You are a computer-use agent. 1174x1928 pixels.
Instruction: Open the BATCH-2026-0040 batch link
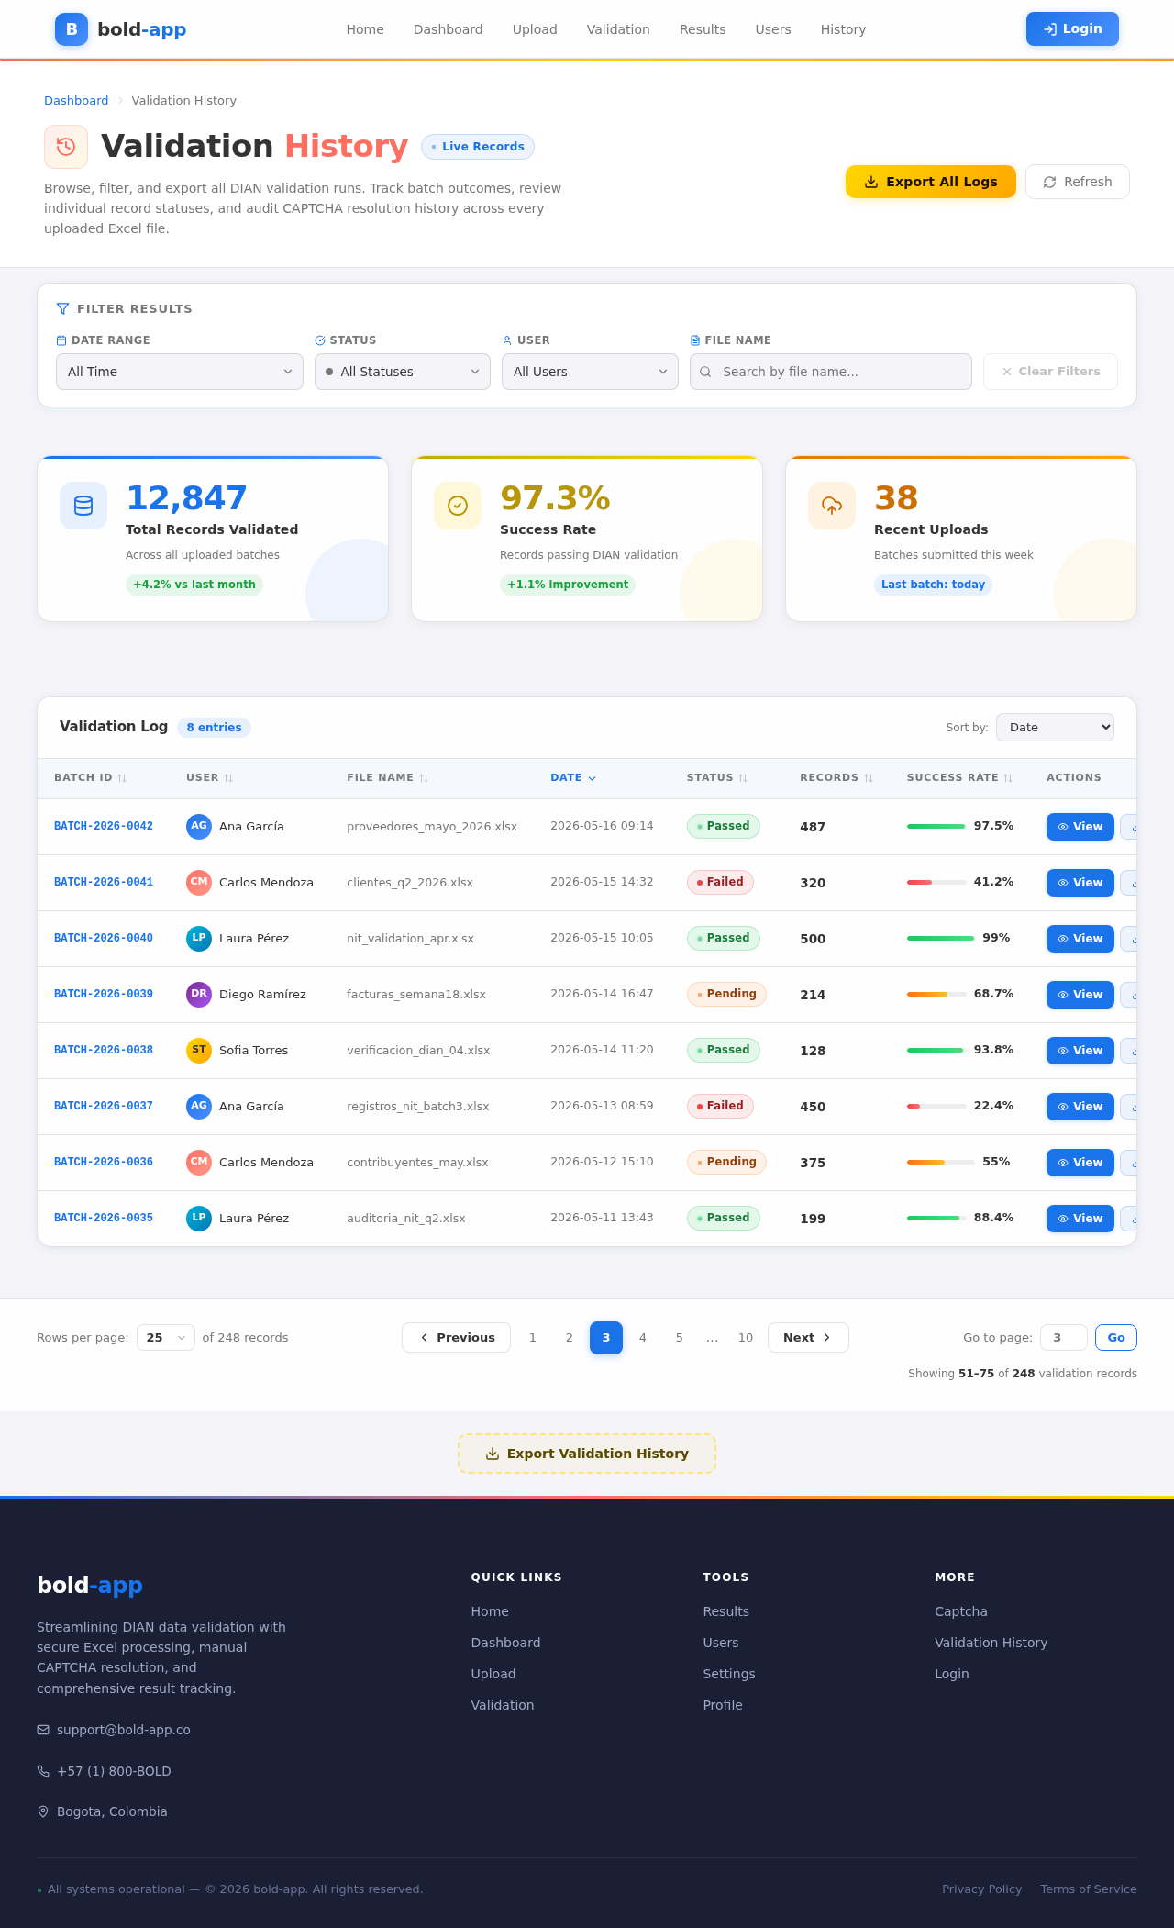coord(104,939)
